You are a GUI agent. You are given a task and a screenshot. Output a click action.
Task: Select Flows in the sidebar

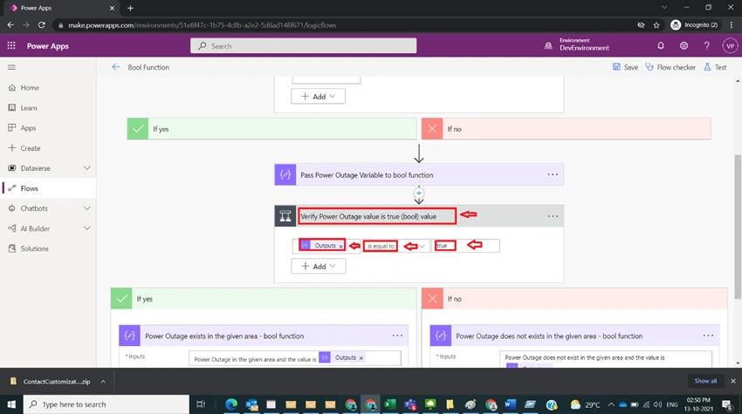point(48,188)
